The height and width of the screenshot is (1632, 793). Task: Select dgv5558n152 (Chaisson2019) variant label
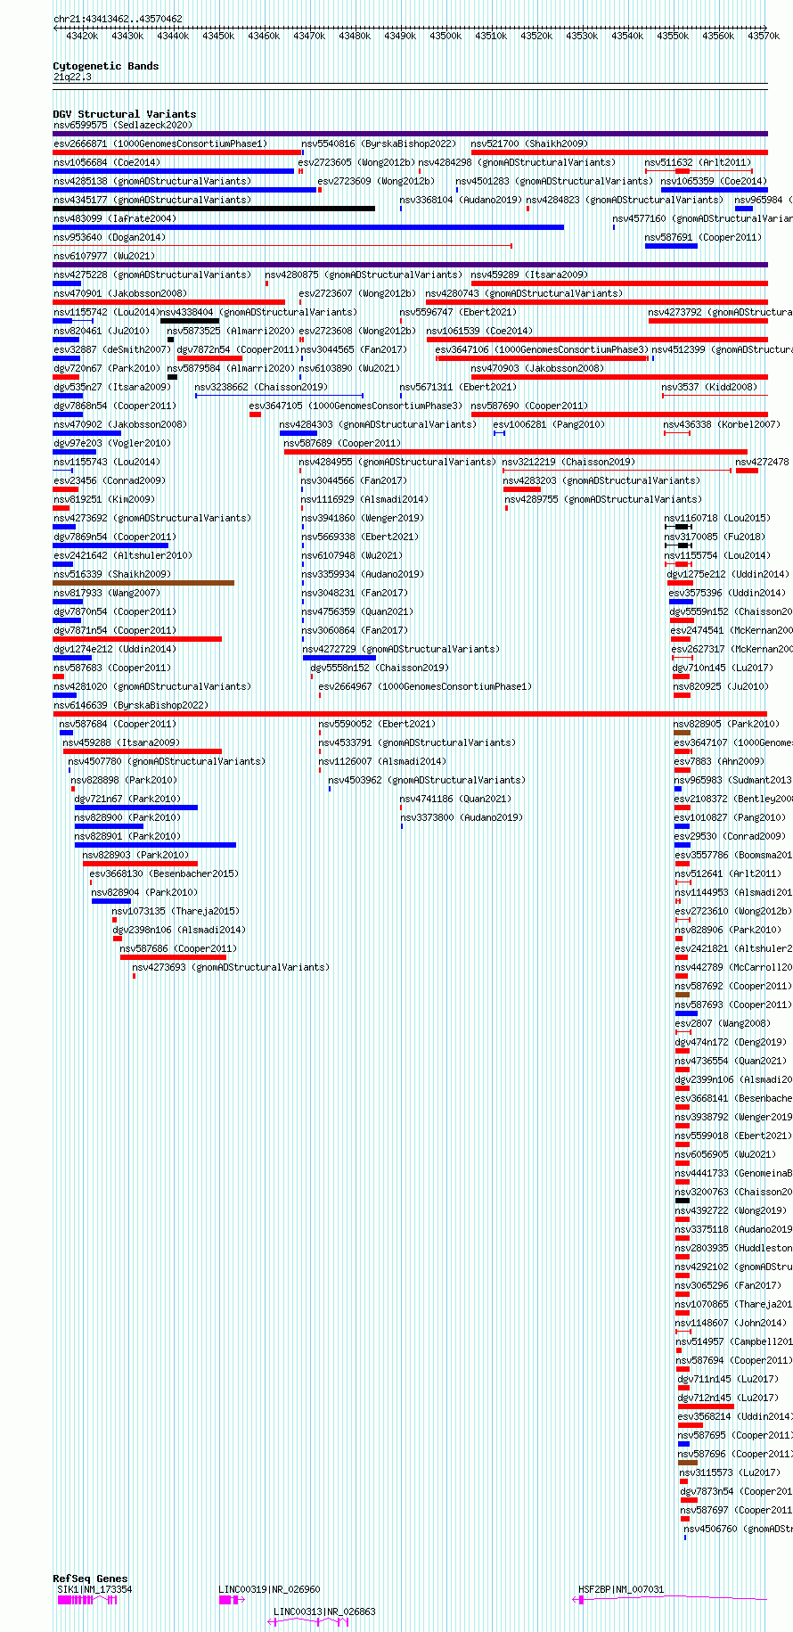380,668
